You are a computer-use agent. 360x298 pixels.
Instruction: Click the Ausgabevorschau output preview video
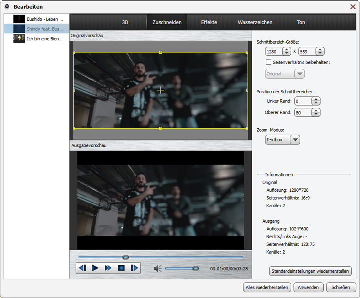point(160,200)
